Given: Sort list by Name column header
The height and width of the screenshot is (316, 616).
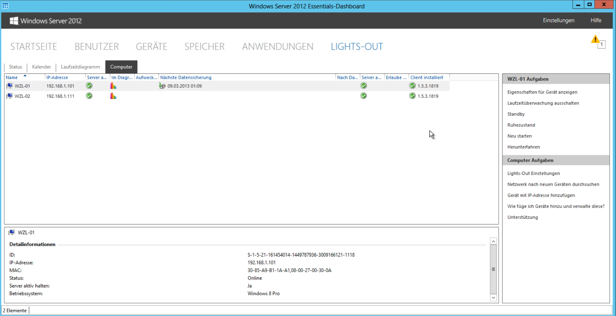Looking at the screenshot, I should coord(12,78).
